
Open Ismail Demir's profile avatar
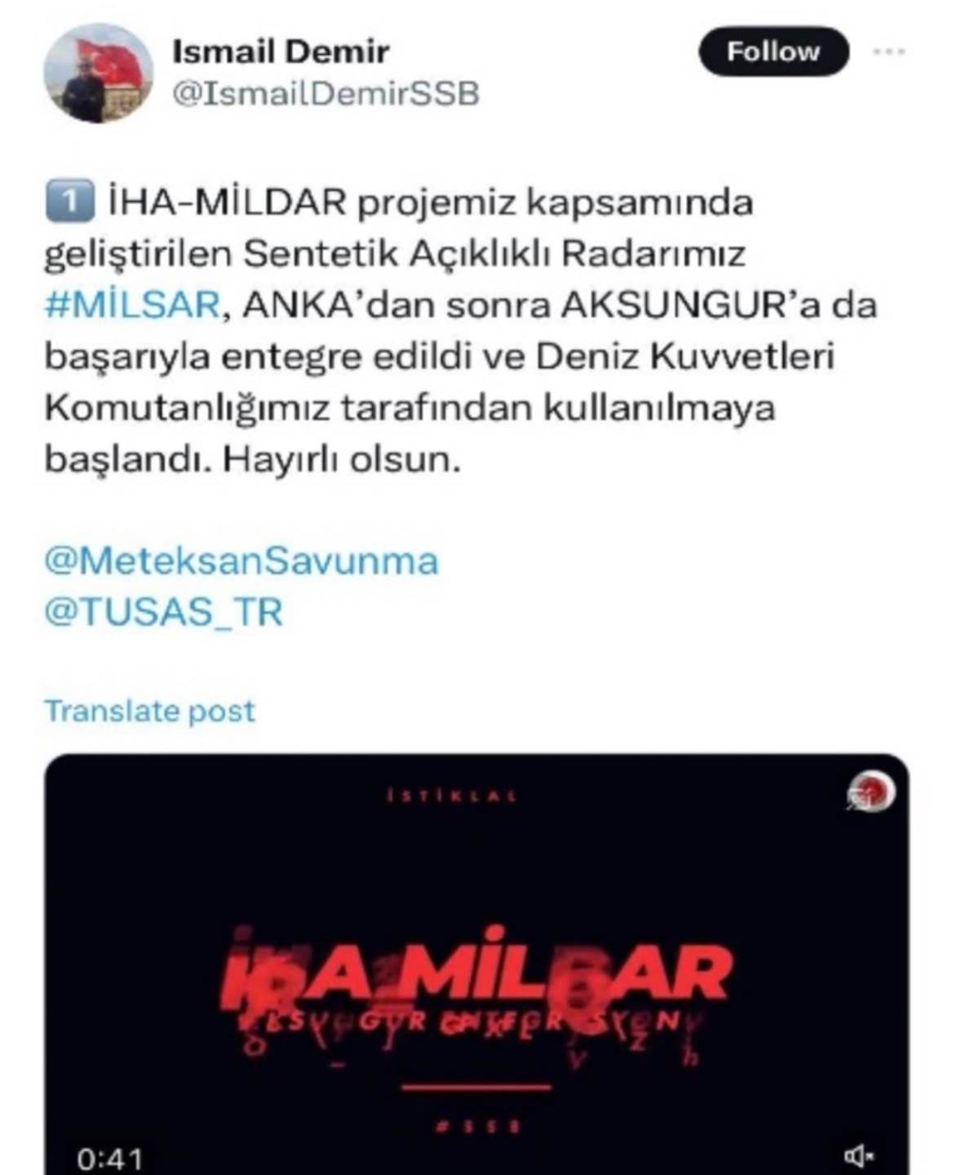point(98,73)
